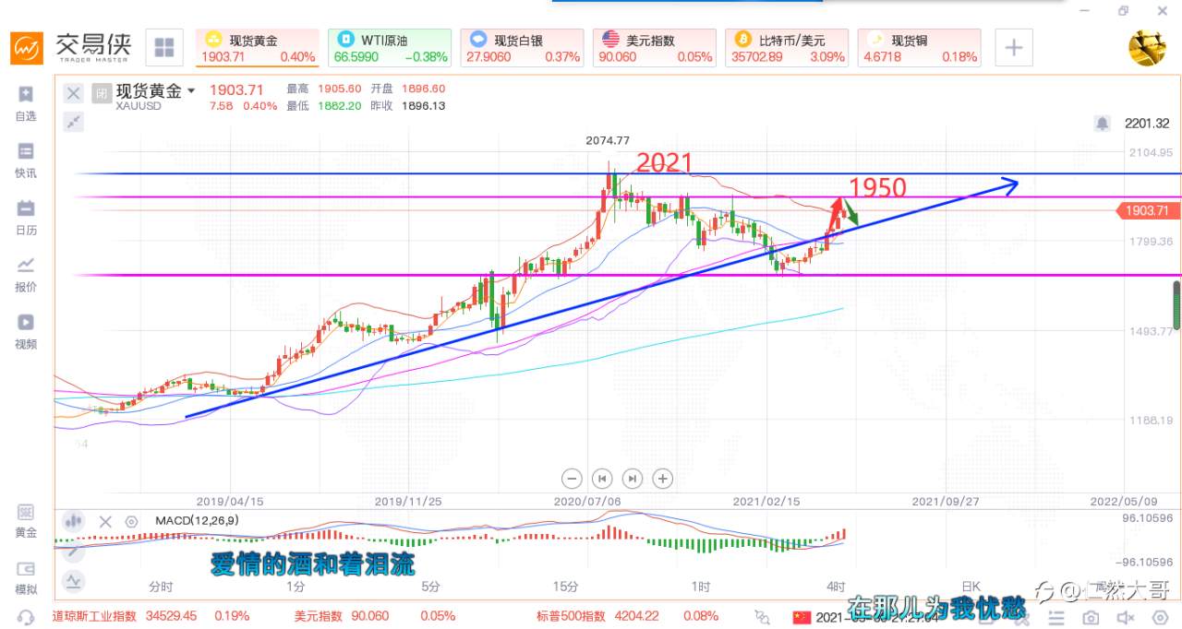The width and height of the screenshot is (1182, 629).
Task: Click the 交易侠 Trader Master logo
Action: click(x=72, y=46)
